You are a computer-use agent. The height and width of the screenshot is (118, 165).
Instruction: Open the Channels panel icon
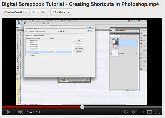tap(141, 47)
